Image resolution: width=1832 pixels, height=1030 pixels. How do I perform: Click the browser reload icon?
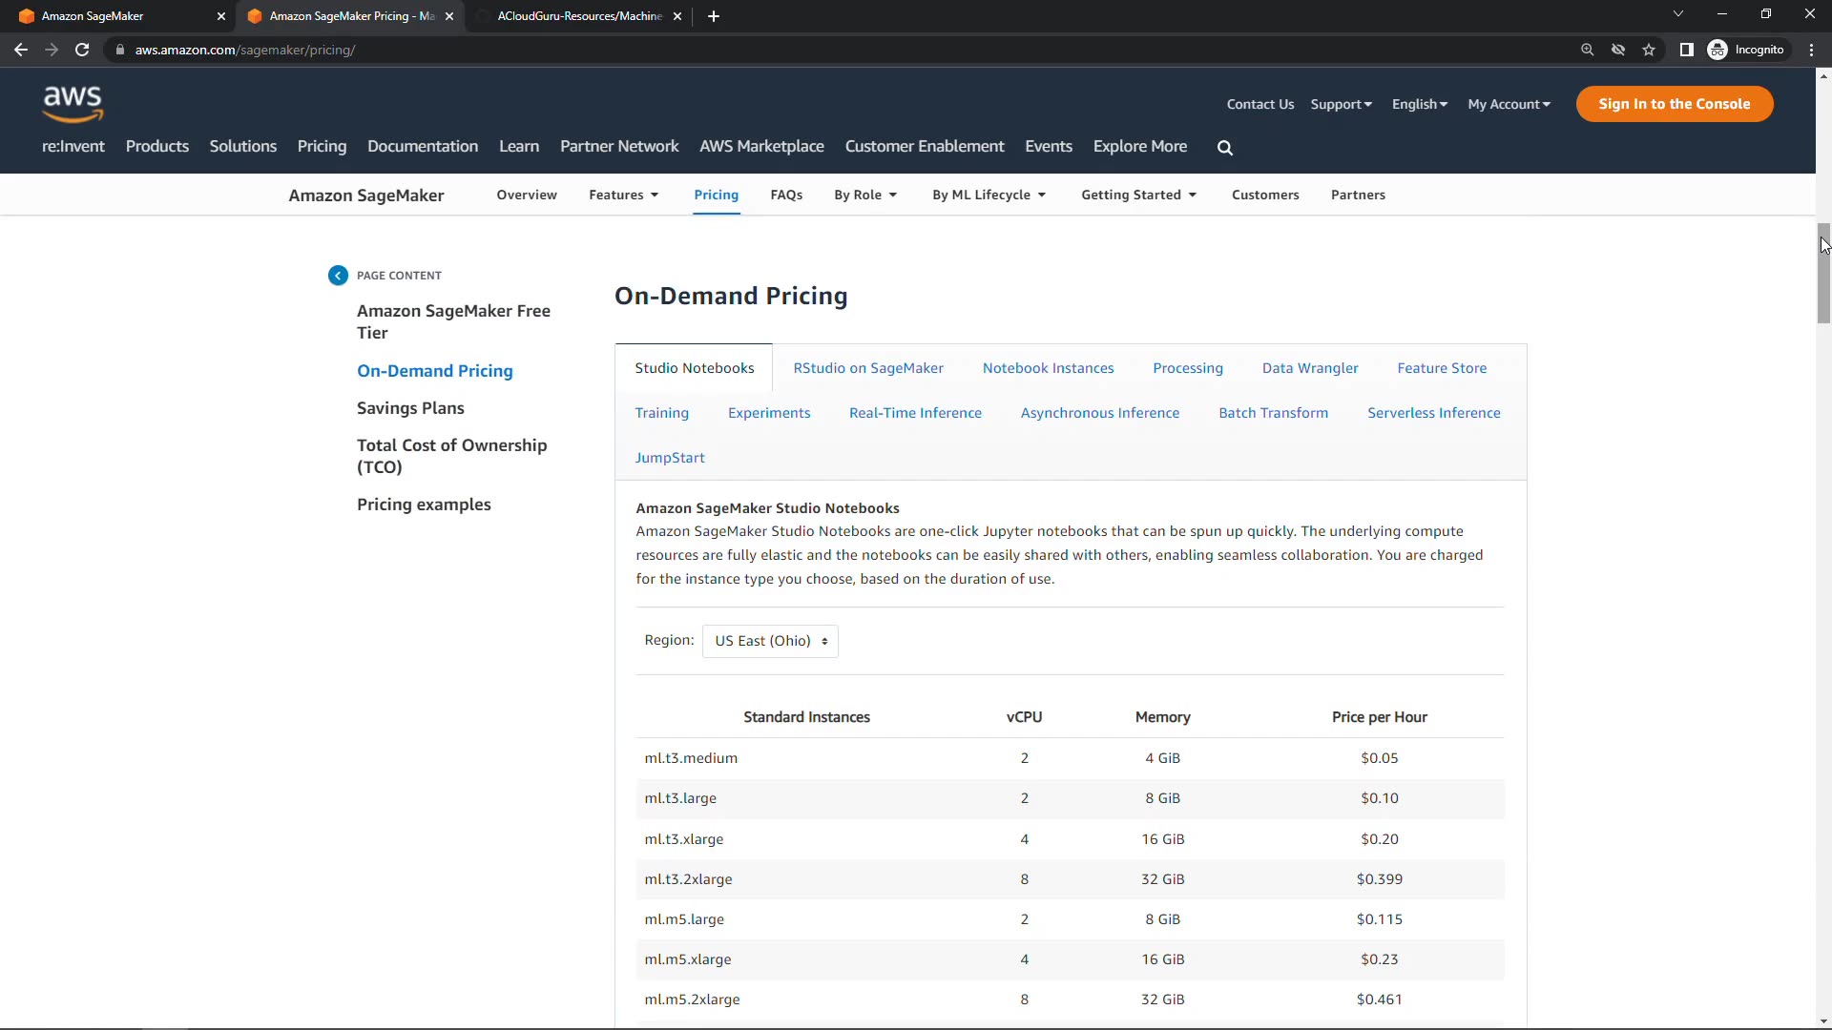[82, 50]
